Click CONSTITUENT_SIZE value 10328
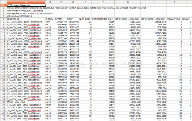192x121 pixels. [x=103, y=119]
